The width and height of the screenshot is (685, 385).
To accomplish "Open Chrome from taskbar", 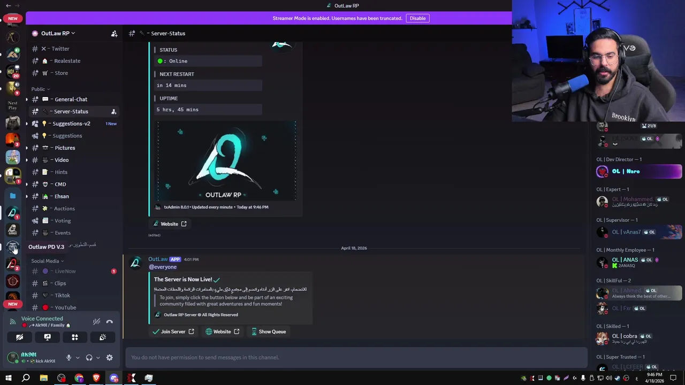I will 79,378.
